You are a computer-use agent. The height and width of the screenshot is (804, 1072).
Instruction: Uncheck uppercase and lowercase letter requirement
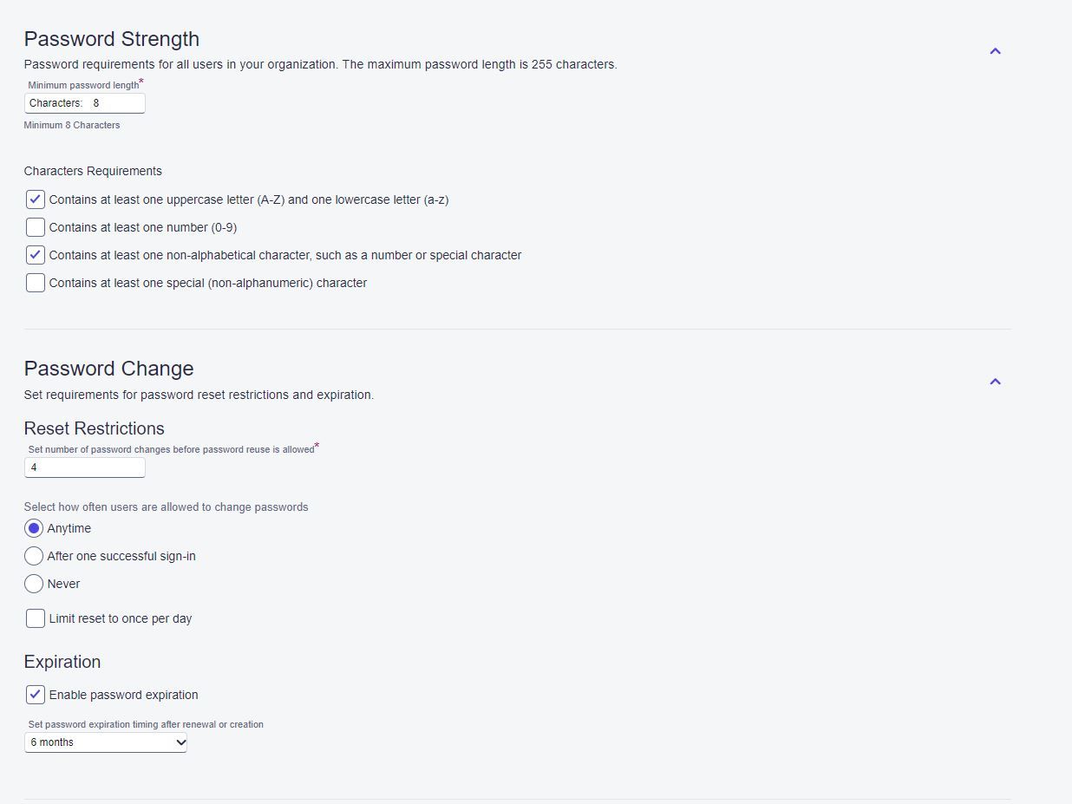pos(35,199)
